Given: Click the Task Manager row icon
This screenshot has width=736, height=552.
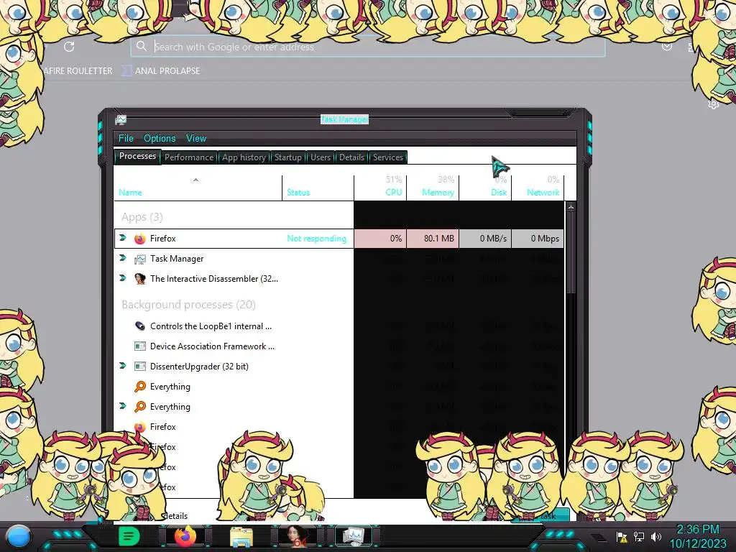Looking at the screenshot, I should (140, 259).
